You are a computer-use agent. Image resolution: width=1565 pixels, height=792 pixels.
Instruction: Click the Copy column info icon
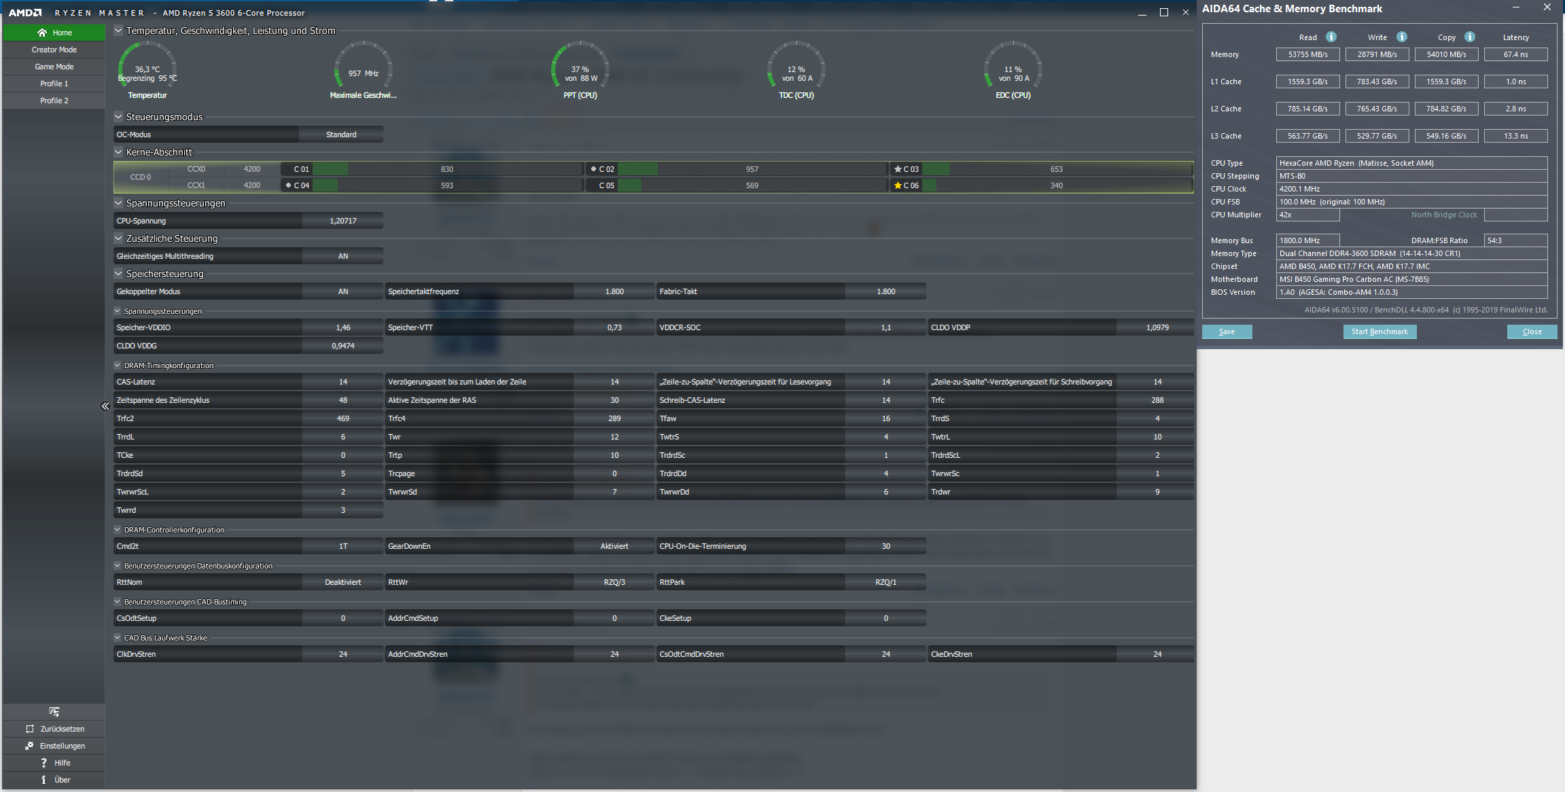pos(1470,37)
